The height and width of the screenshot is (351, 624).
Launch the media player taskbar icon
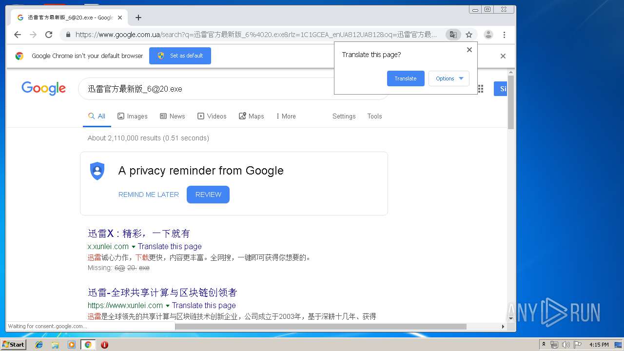pyautogui.click(x=72, y=345)
